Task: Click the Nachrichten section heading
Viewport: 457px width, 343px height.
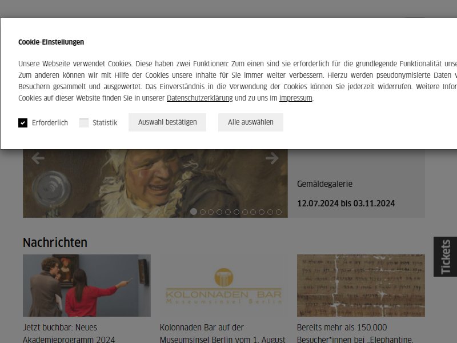Action: coord(55,242)
